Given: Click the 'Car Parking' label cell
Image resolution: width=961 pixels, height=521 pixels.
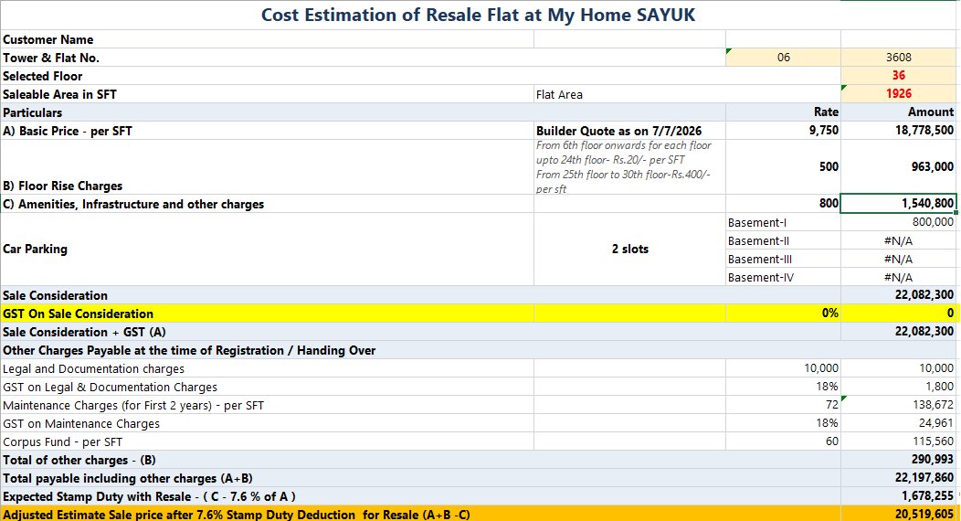Looking at the screenshot, I should (x=268, y=249).
